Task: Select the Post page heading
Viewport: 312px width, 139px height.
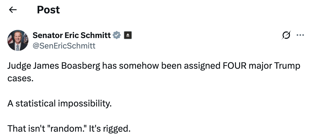Action: 48,10
